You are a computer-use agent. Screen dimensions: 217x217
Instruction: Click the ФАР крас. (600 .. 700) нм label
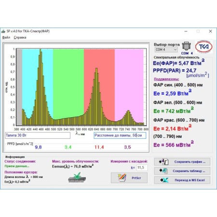pos(179,120)
